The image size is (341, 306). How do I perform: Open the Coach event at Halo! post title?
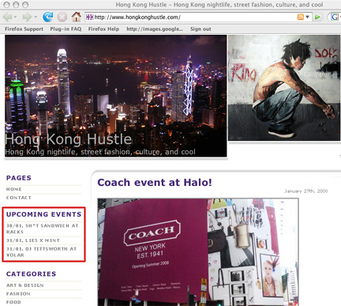[x=155, y=183]
